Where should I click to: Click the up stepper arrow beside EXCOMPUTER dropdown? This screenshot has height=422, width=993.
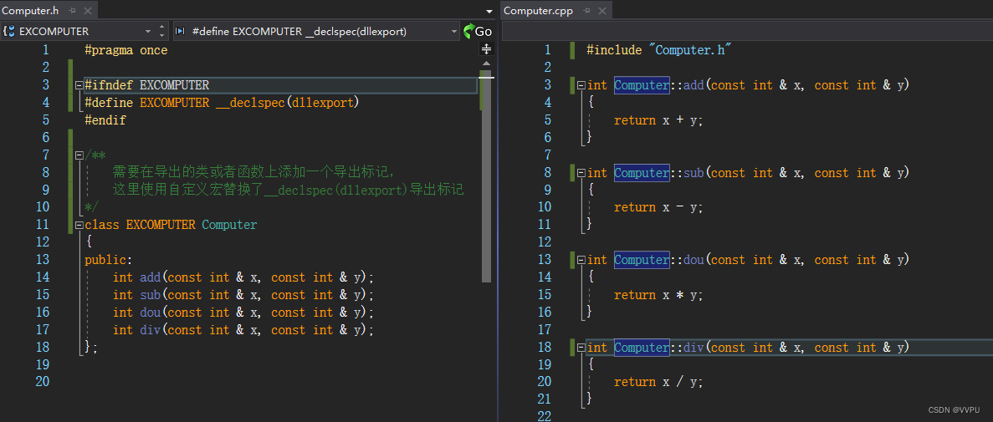[162, 28]
